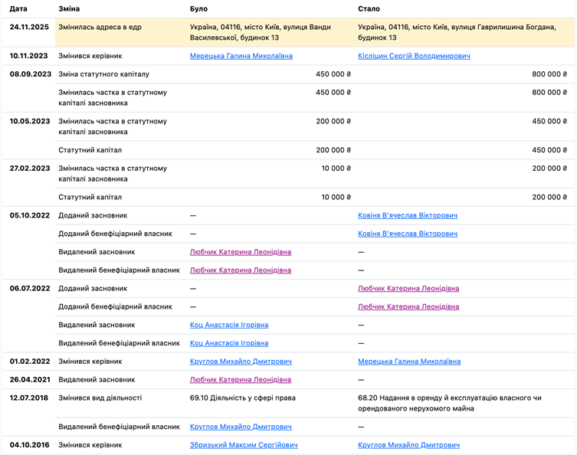The width and height of the screenshot is (577, 455).
Task: Open Круглов Михайло Дмитрович in 01.02.2022 row
Action: pos(241,362)
